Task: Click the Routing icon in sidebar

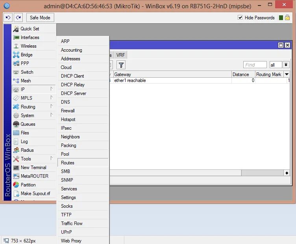Action: coord(16,107)
